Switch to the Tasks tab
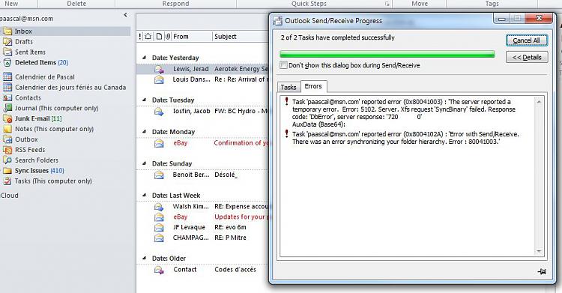Viewport: 562px width, 293px height. [x=288, y=87]
